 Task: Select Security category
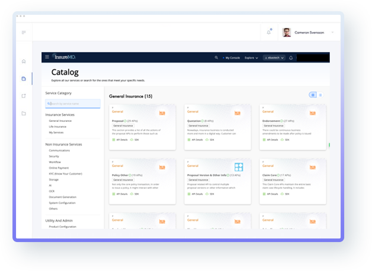tap(54, 156)
